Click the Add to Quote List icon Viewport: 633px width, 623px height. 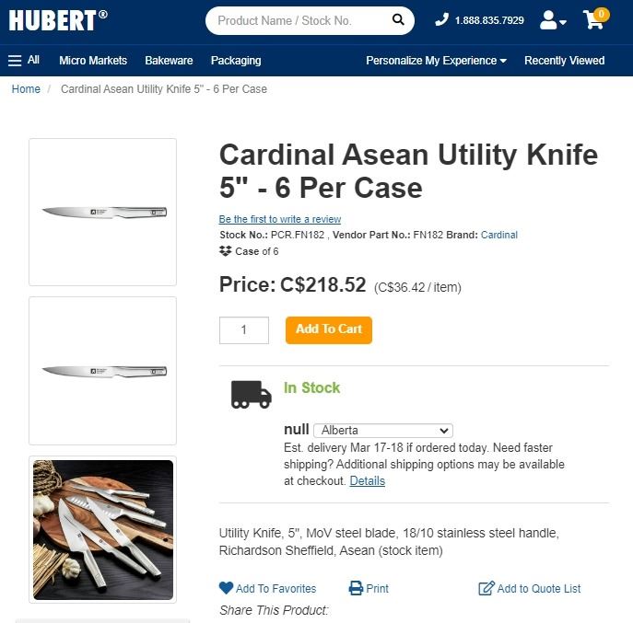coord(486,588)
